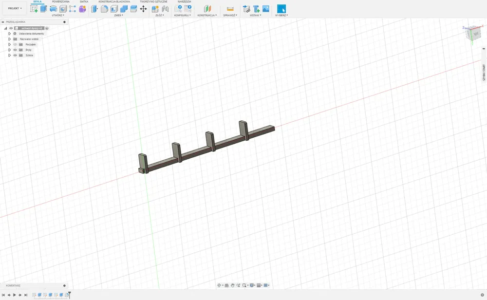This screenshot has height=300, width=487.
Task: Toggle visibility of Bryły folder
Action: click(15, 50)
